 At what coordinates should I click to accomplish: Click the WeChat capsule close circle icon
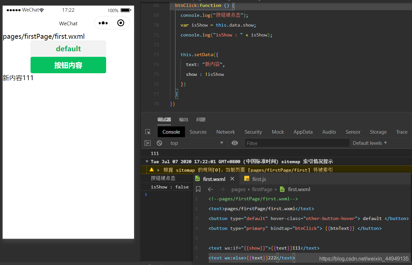click(x=121, y=23)
